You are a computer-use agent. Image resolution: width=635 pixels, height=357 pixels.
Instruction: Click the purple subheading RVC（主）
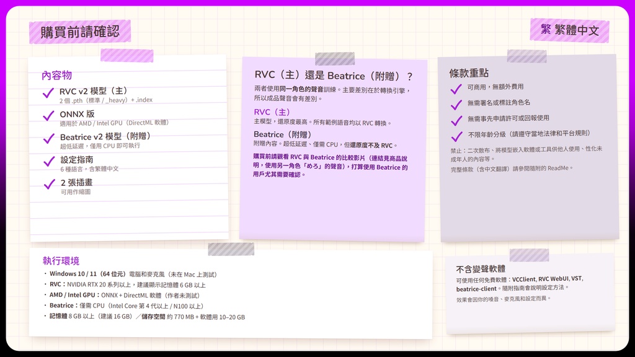[x=272, y=112]
